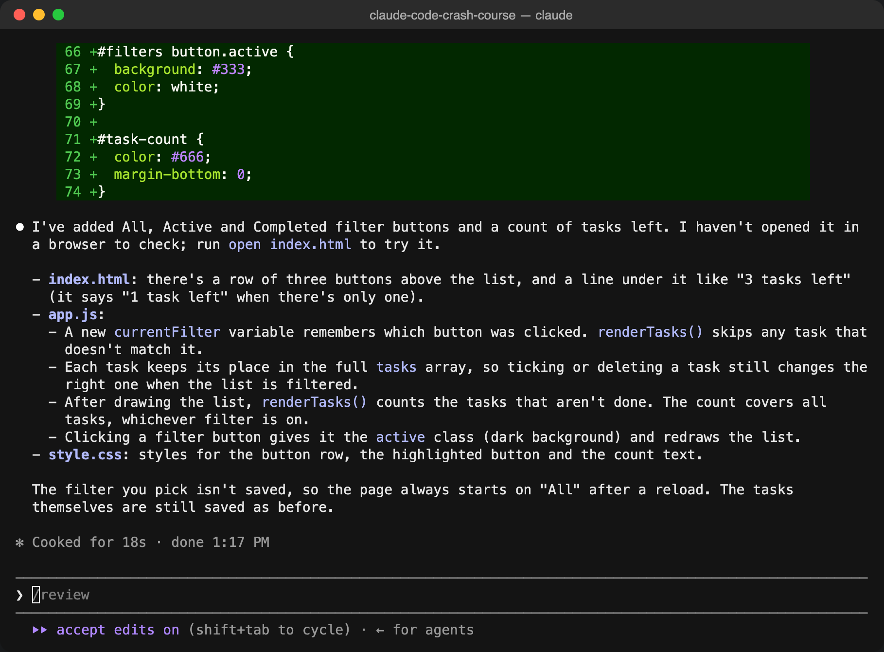This screenshot has height=652, width=884.
Task: Click the asterisk next to 'Cooked for 18s'
Action: [x=19, y=543]
